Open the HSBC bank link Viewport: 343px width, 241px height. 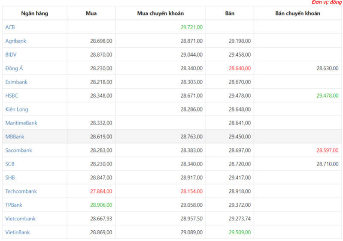pyautogui.click(x=12, y=96)
